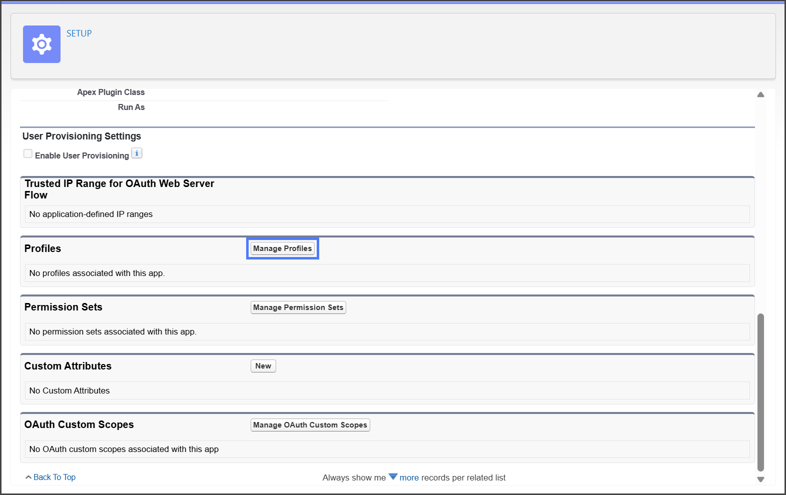
Task: Click the info icon beside Enable User Provisioning
Action: click(137, 153)
